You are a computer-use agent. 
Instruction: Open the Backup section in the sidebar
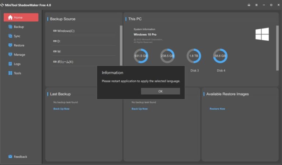(x=18, y=27)
